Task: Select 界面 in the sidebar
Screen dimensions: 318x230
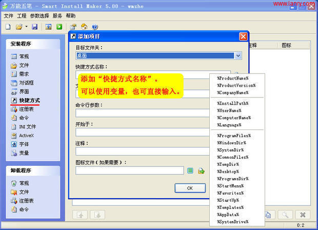Action: click(x=20, y=92)
